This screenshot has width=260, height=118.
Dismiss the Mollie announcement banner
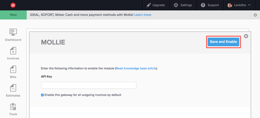pos(255,15)
